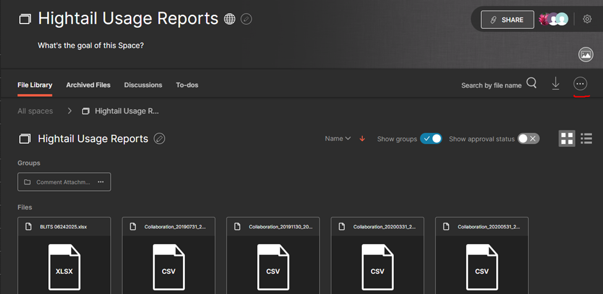The height and width of the screenshot is (294, 603).
Task: Open the Collaboration_20191130 CSV thumbnail
Action: [x=273, y=267]
